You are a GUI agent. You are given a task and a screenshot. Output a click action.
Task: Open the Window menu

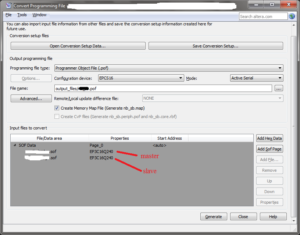coord(39,15)
